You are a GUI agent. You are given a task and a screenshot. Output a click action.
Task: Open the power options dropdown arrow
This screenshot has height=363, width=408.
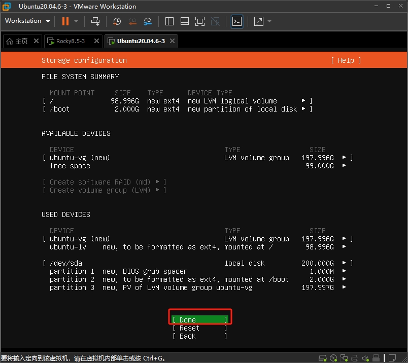tap(76, 21)
